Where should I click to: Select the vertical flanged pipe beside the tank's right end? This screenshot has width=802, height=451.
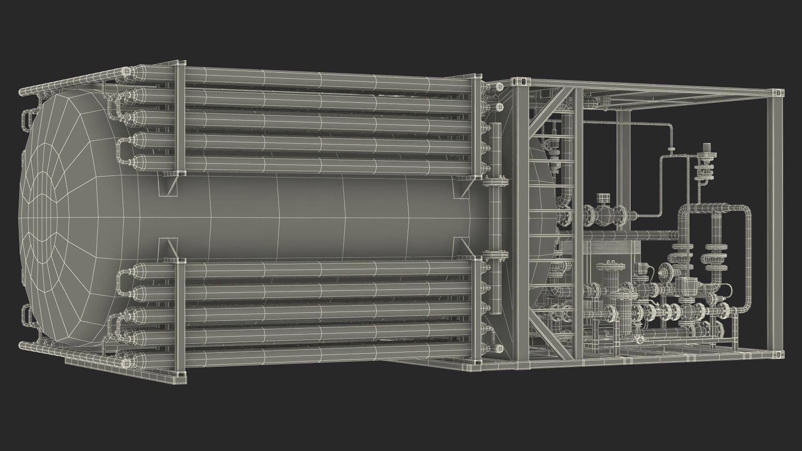496,217
